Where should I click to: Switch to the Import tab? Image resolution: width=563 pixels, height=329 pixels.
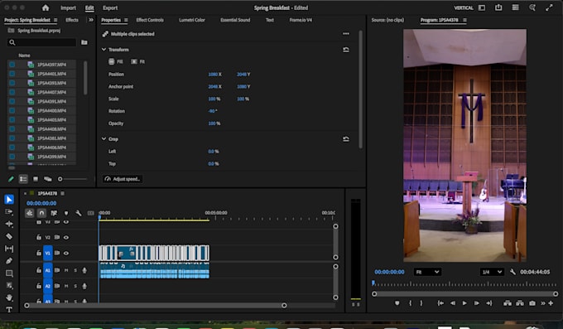tap(68, 8)
